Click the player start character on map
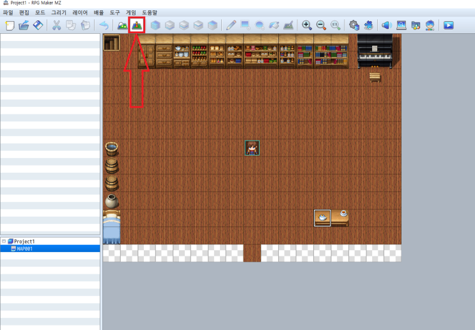The height and width of the screenshot is (330, 475). point(252,148)
